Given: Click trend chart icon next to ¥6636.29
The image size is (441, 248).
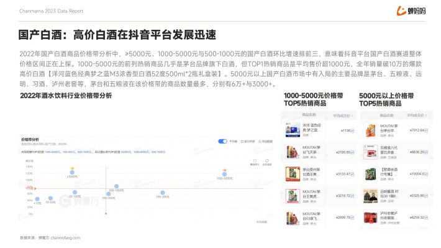Looking at the screenshot, I should [x=426, y=152].
